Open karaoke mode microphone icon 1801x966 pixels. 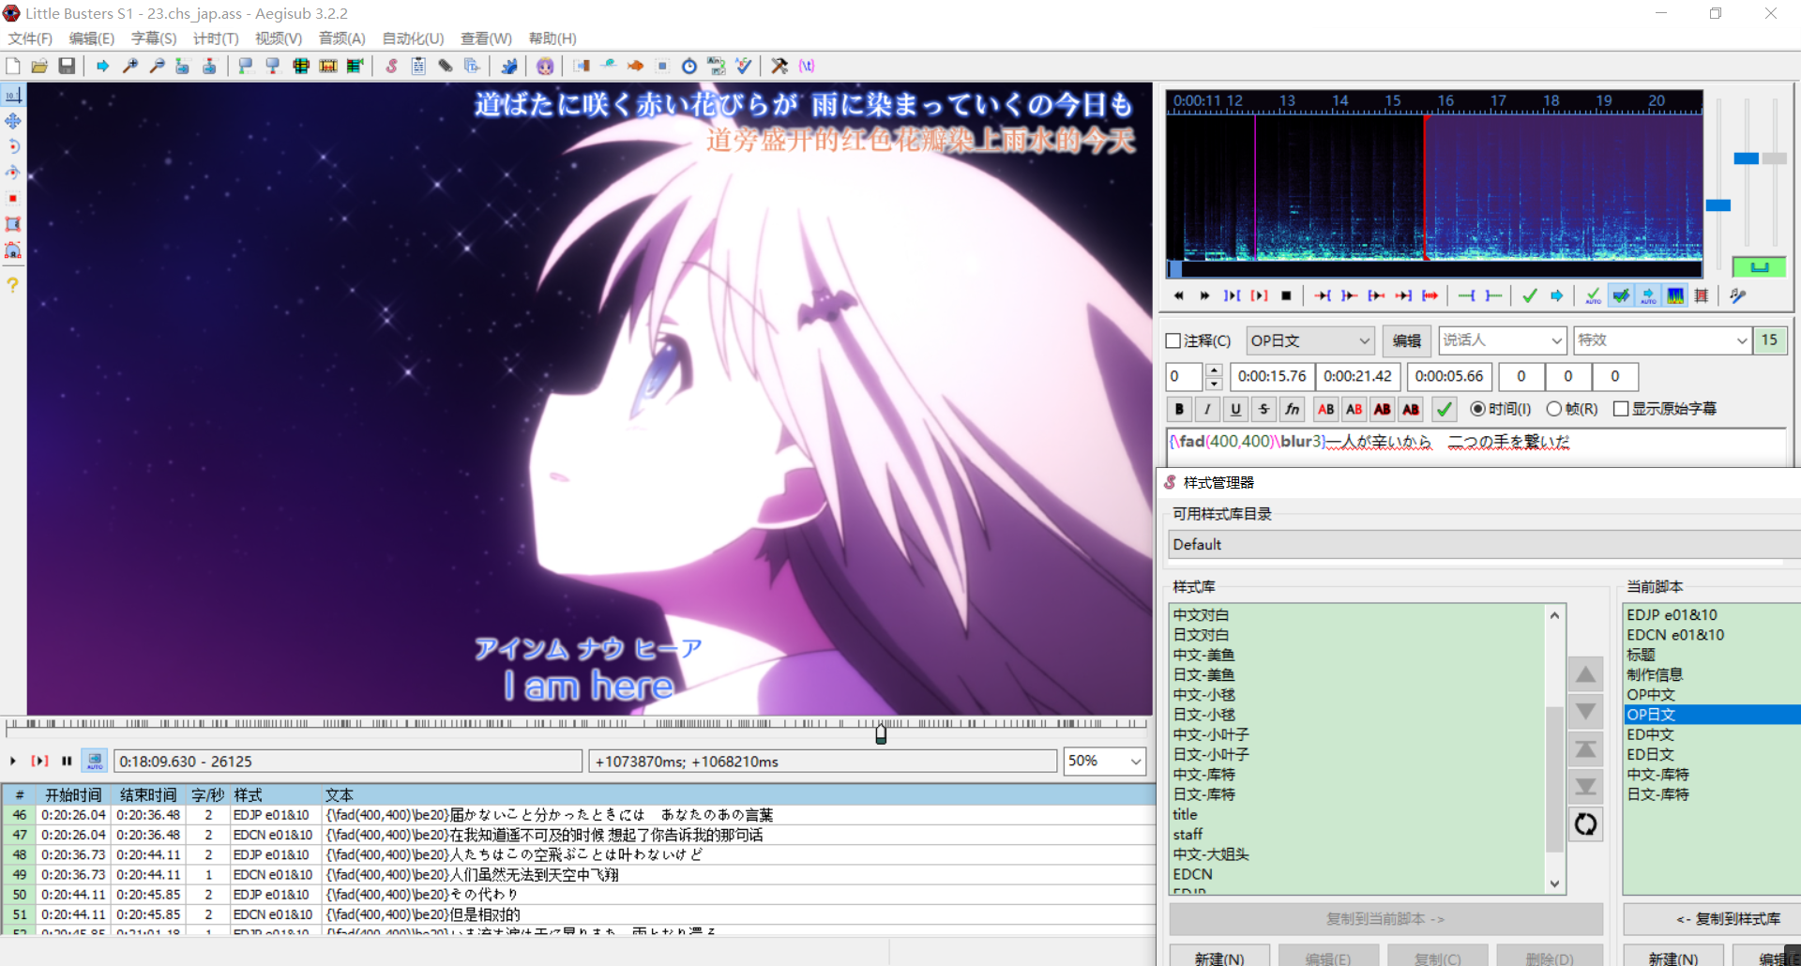click(1738, 295)
